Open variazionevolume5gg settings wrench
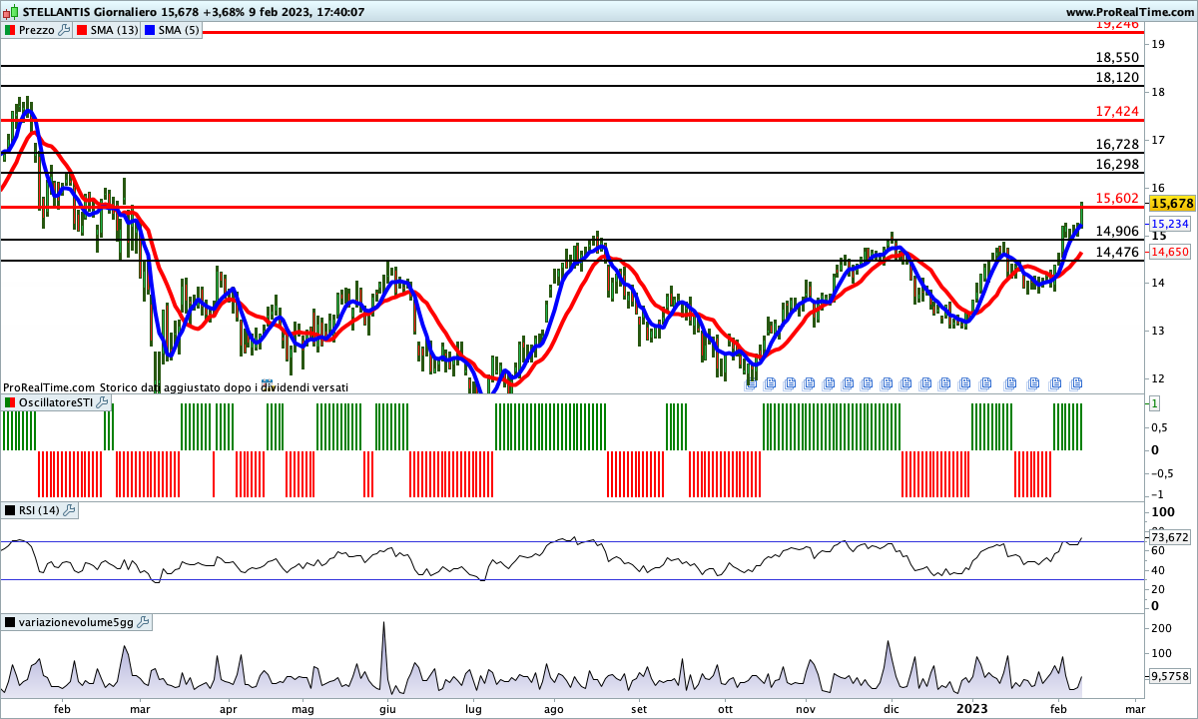Screen dimensions: 1198x719 tap(143, 622)
